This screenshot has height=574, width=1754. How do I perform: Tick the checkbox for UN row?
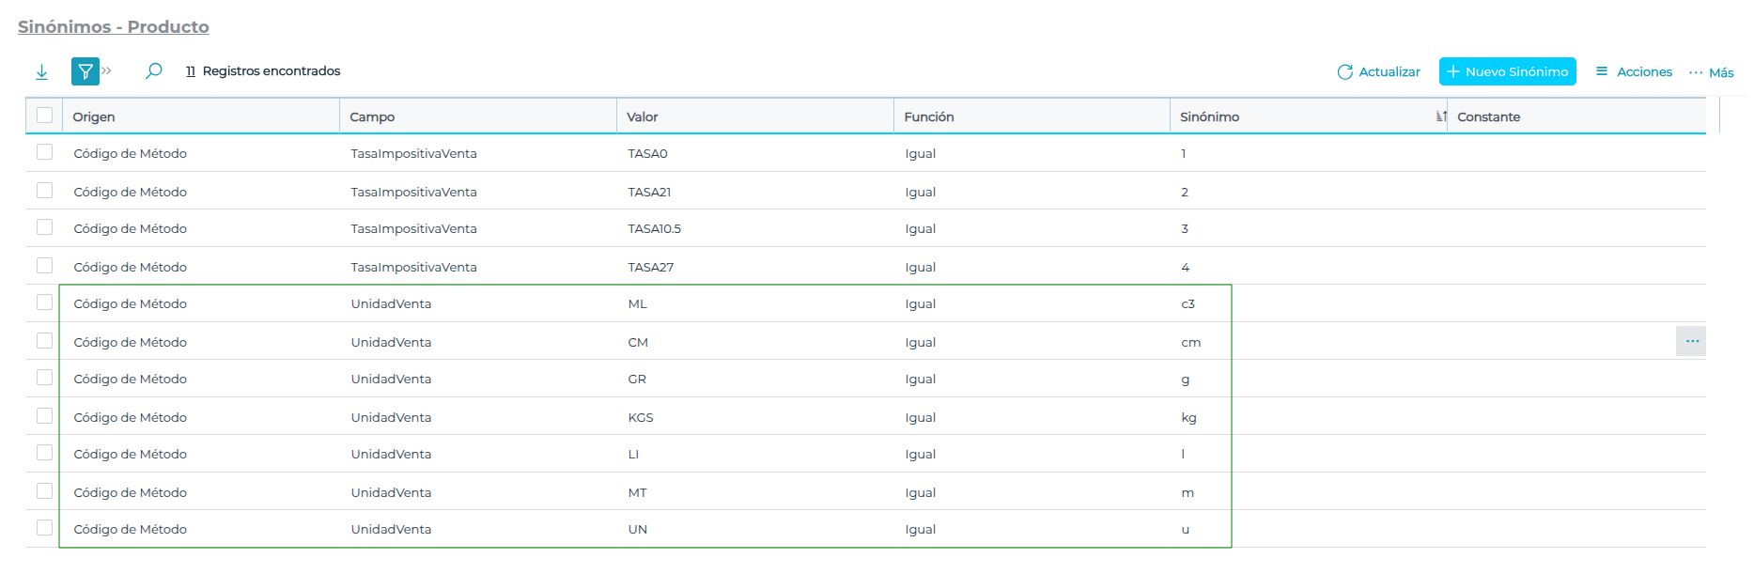[x=44, y=528]
